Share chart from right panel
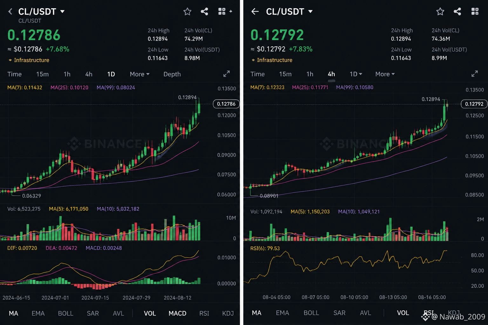Image resolution: width=488 pixels, height=325 pixels. pyautogui.click(x=457, y=12)
